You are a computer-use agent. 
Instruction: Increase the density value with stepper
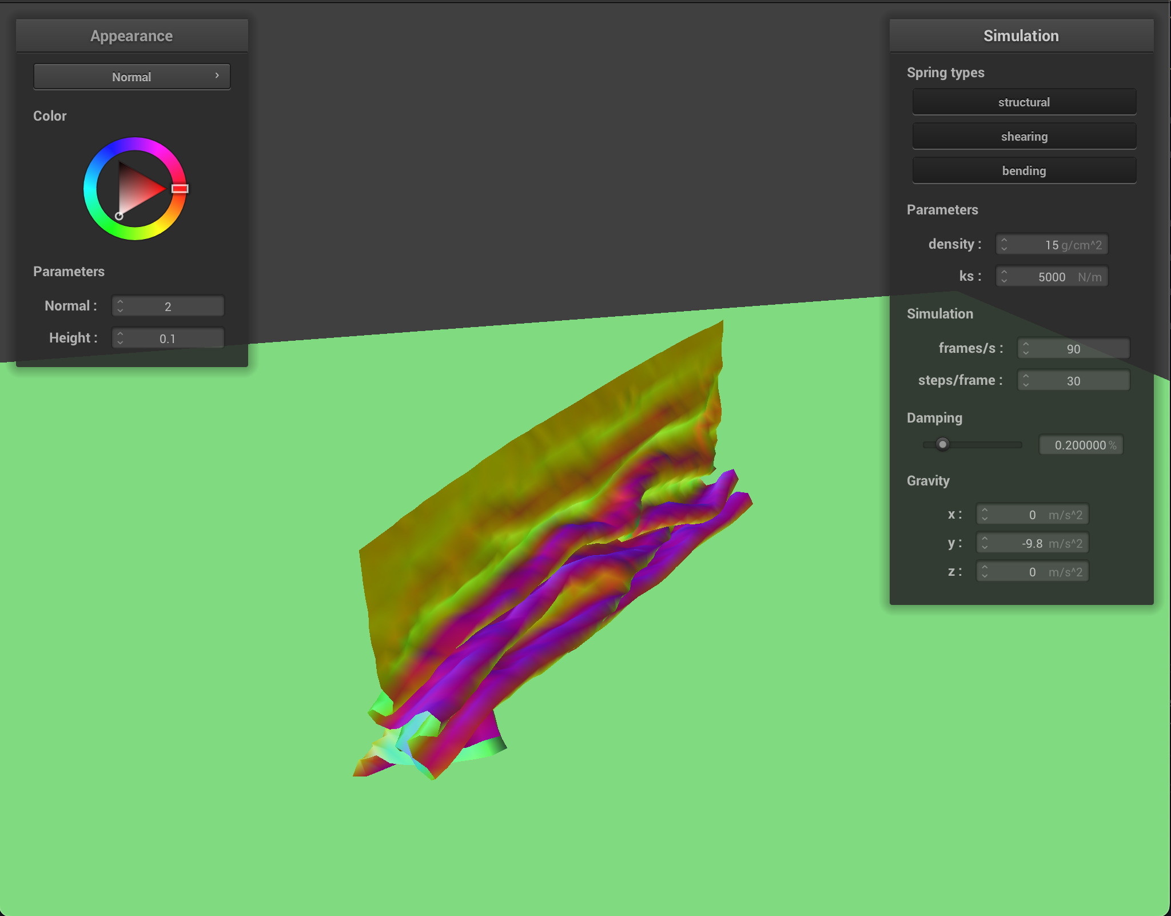[x=1005, y=241]
